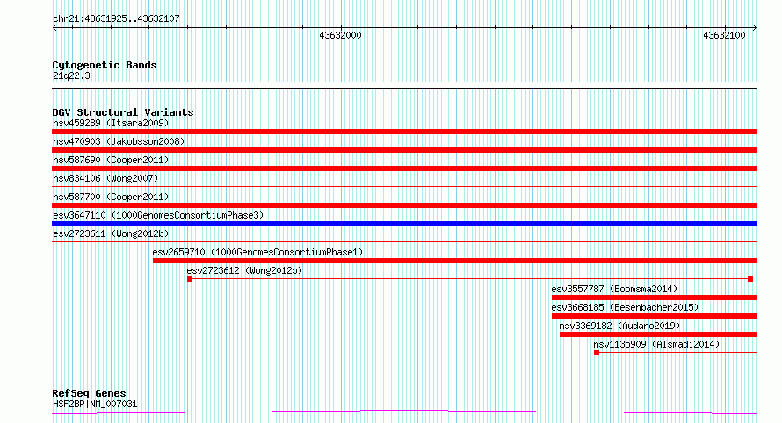Viewport: 782px width, 423px height.
Task: Click the nsv459289 (Itsara2009) variant label
Action: pos(111,123)
